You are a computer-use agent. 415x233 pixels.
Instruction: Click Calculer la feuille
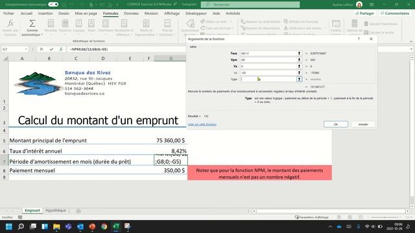tap(379, 32)
